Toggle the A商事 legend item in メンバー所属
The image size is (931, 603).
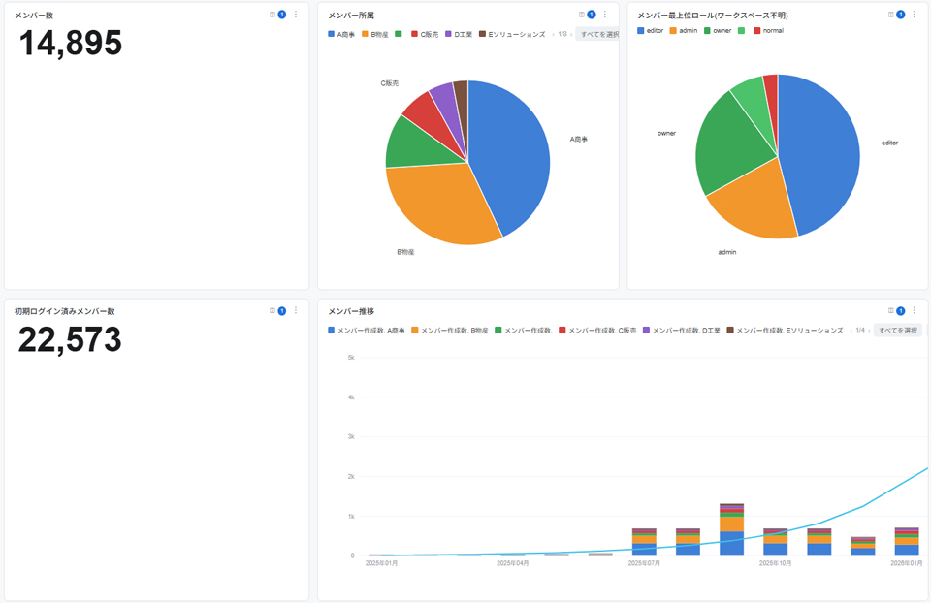(341, 35)
